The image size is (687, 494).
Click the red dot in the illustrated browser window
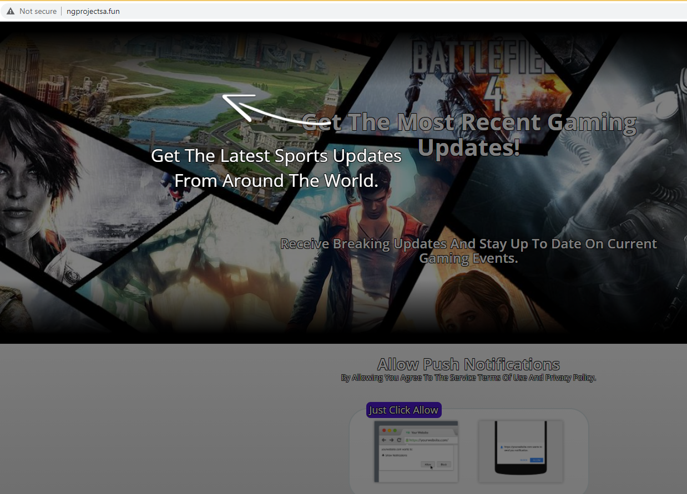coord(384,431)
